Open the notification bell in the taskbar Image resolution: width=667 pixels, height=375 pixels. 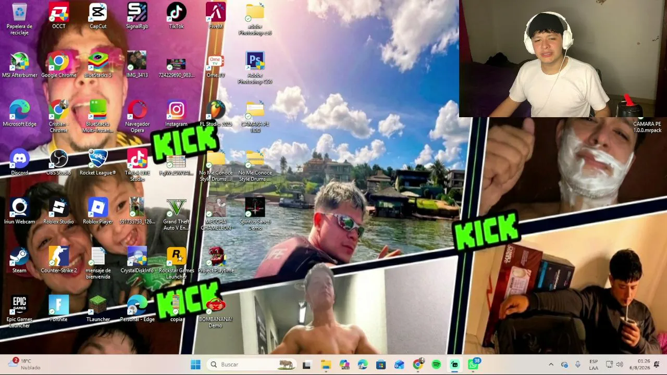point(657,365)
